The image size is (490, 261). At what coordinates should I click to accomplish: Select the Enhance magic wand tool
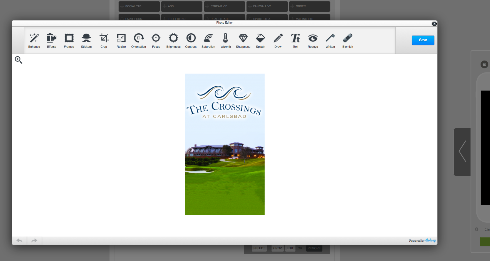(34, 40)
